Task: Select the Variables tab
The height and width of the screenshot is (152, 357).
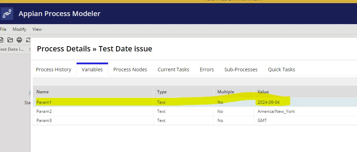Action: pyautogui.click(x=92, y=70)
